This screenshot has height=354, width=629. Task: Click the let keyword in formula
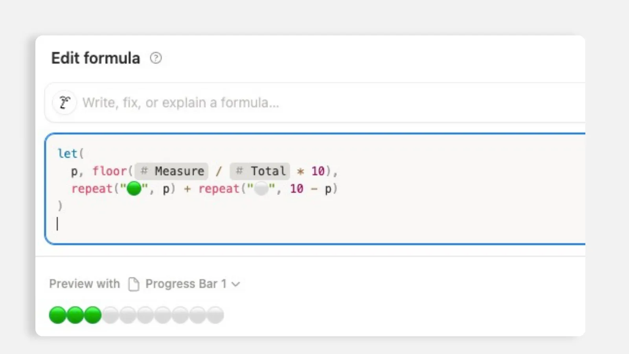tap(67, 153)
